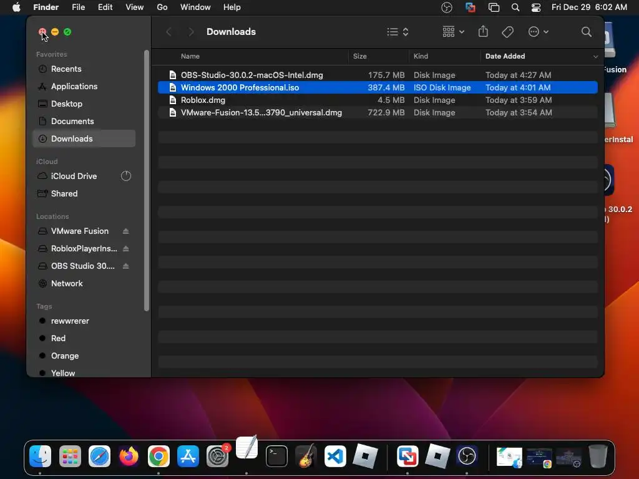The height and width of the screenshot is (479, 639).
Task: Open Control Center in menu bar
Action: 536,7
